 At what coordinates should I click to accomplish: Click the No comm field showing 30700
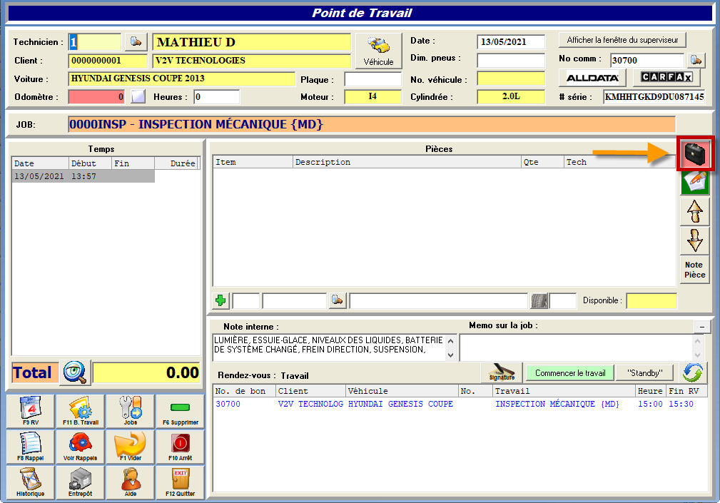[x=647, y=60]
